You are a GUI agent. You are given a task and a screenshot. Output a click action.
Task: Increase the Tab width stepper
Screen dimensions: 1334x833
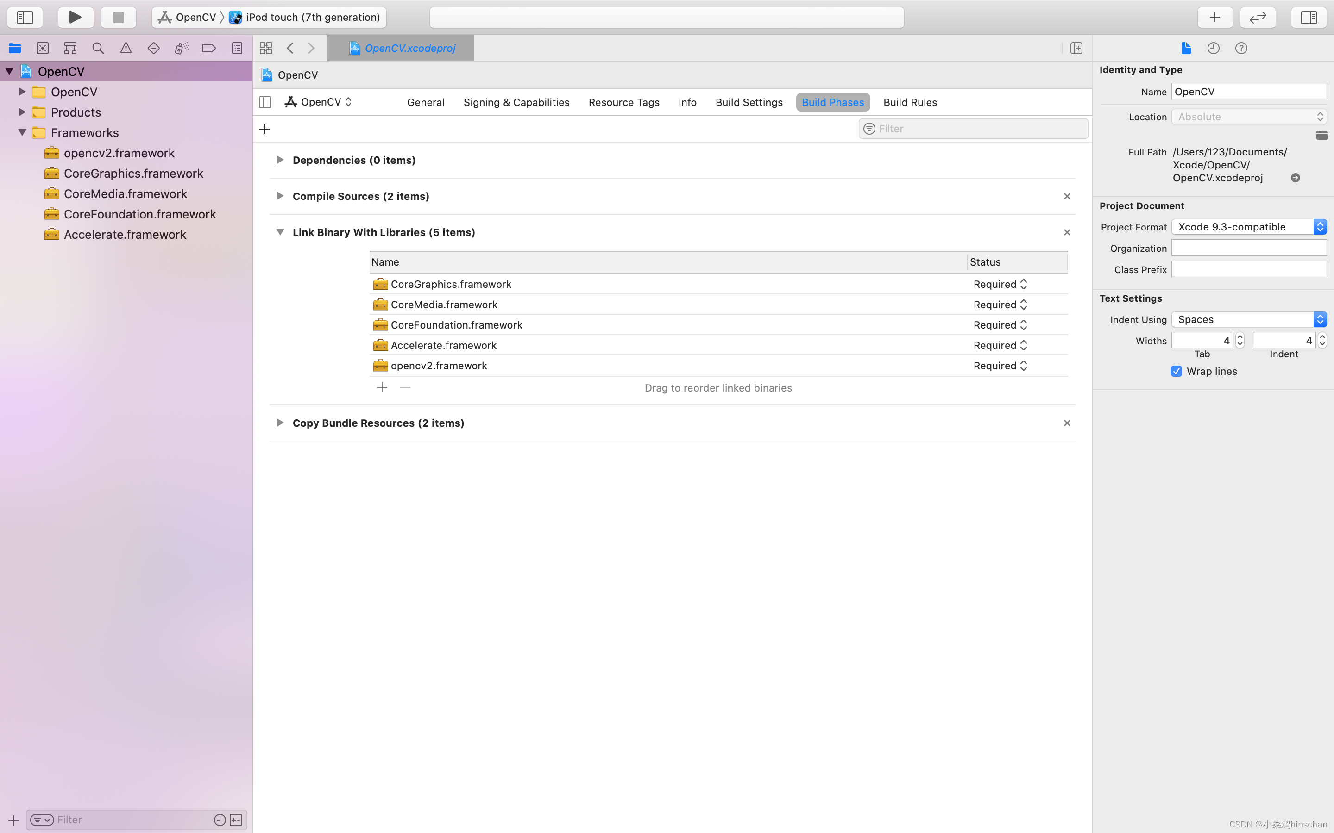click(x=1240, y=336)
